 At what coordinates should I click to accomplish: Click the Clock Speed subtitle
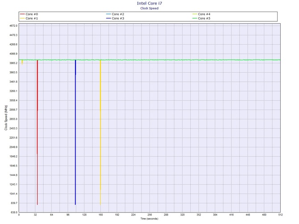149,8
